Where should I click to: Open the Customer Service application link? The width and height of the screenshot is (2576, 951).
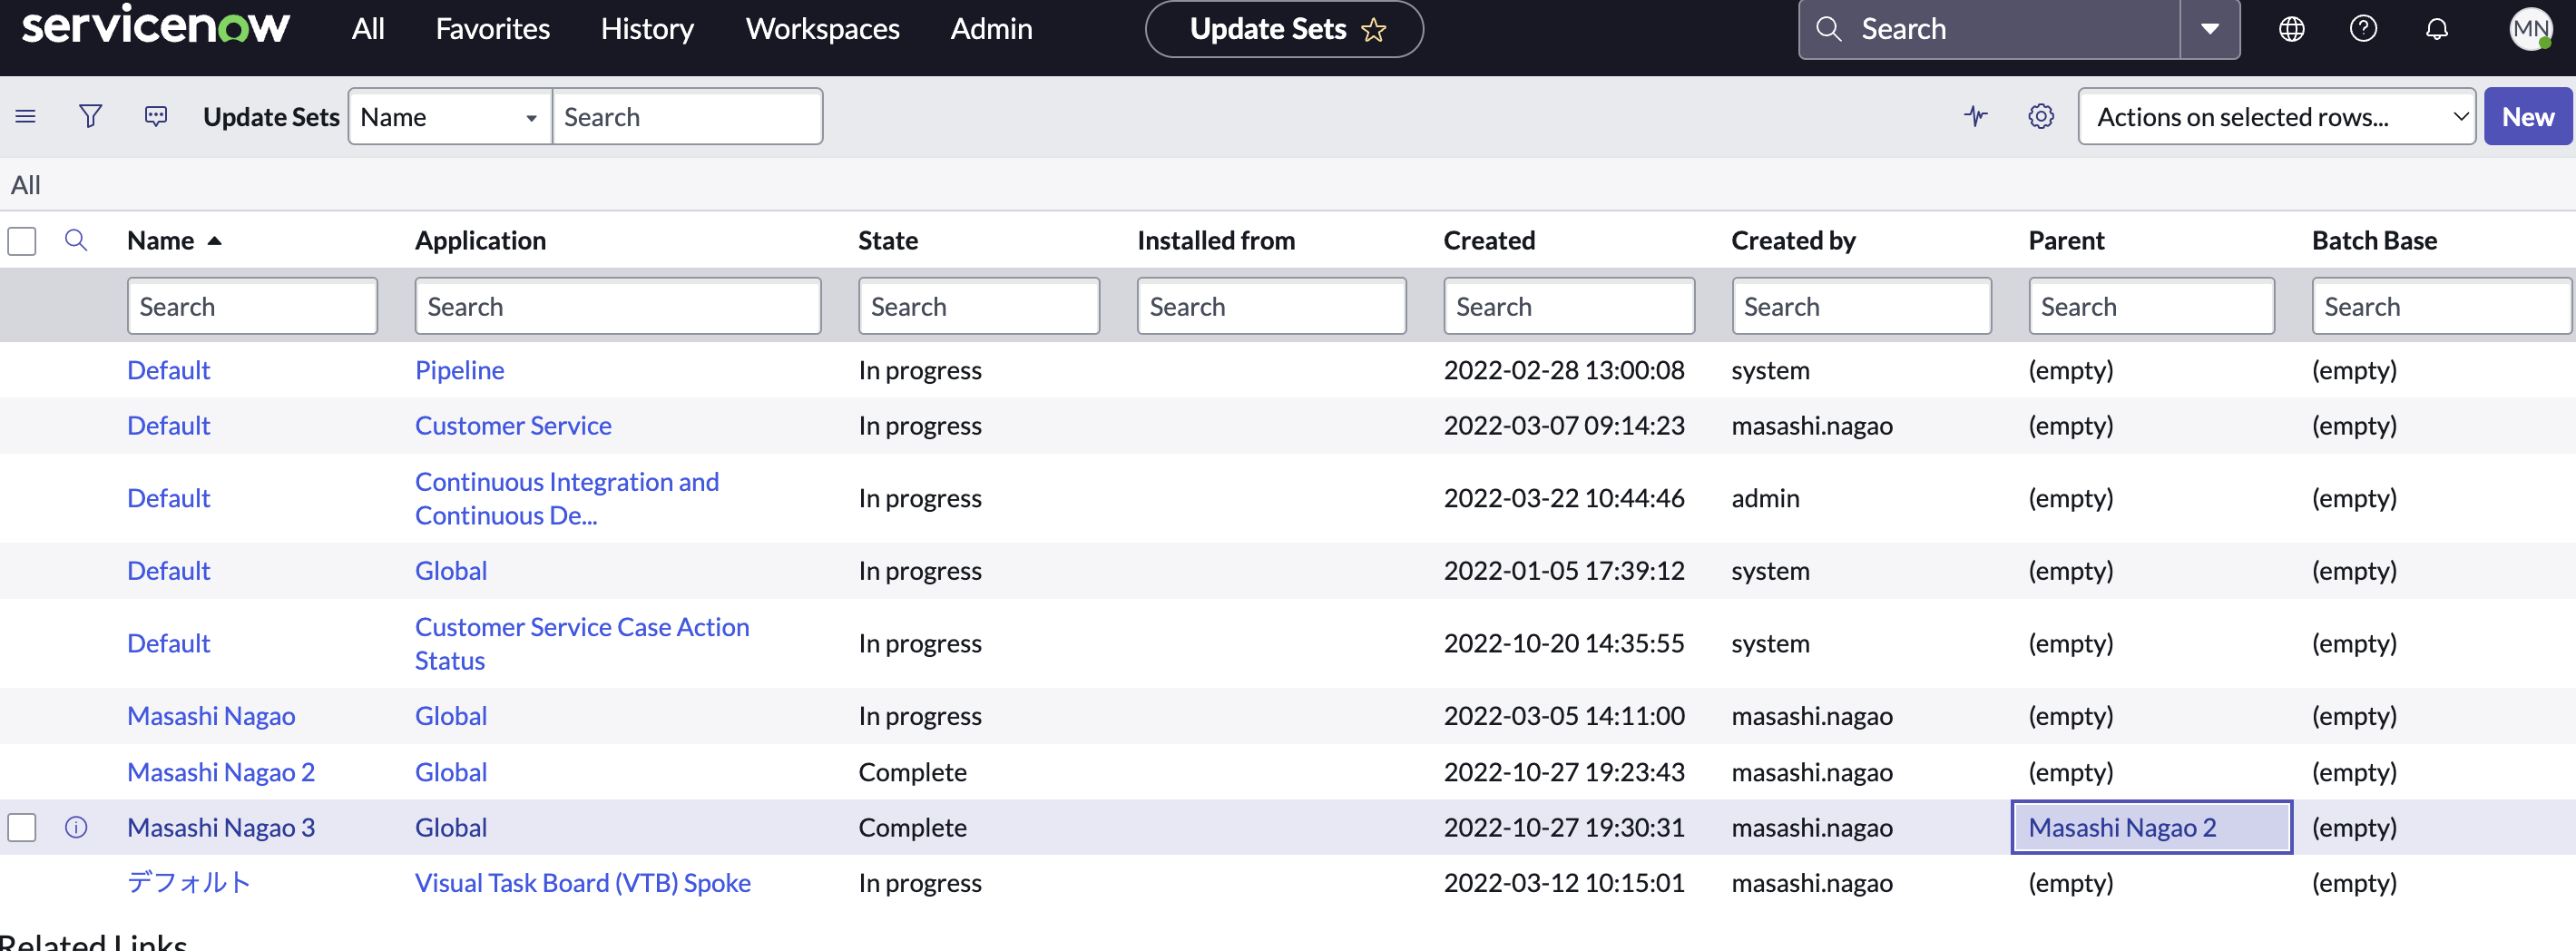pyautogui.click(x=513, y=426)
